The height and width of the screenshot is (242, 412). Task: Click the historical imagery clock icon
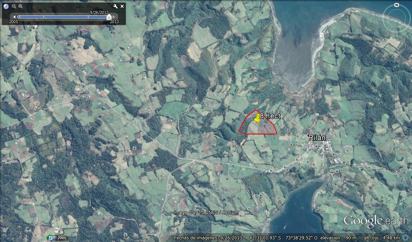[x=6, y=6]
